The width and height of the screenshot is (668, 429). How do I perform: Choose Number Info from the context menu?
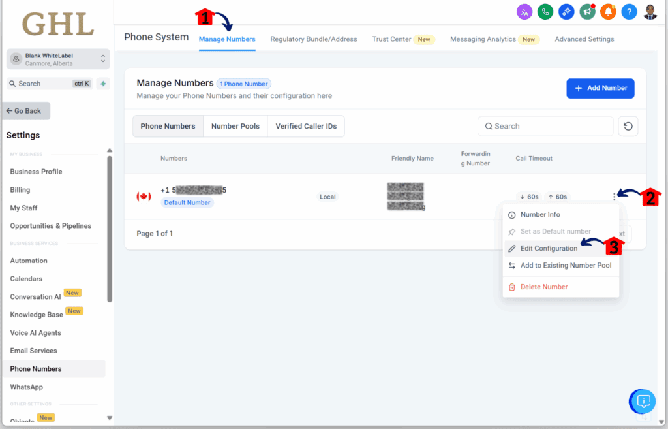pos(560,214)
